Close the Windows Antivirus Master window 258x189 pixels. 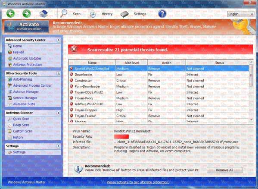tap(250, 2)
